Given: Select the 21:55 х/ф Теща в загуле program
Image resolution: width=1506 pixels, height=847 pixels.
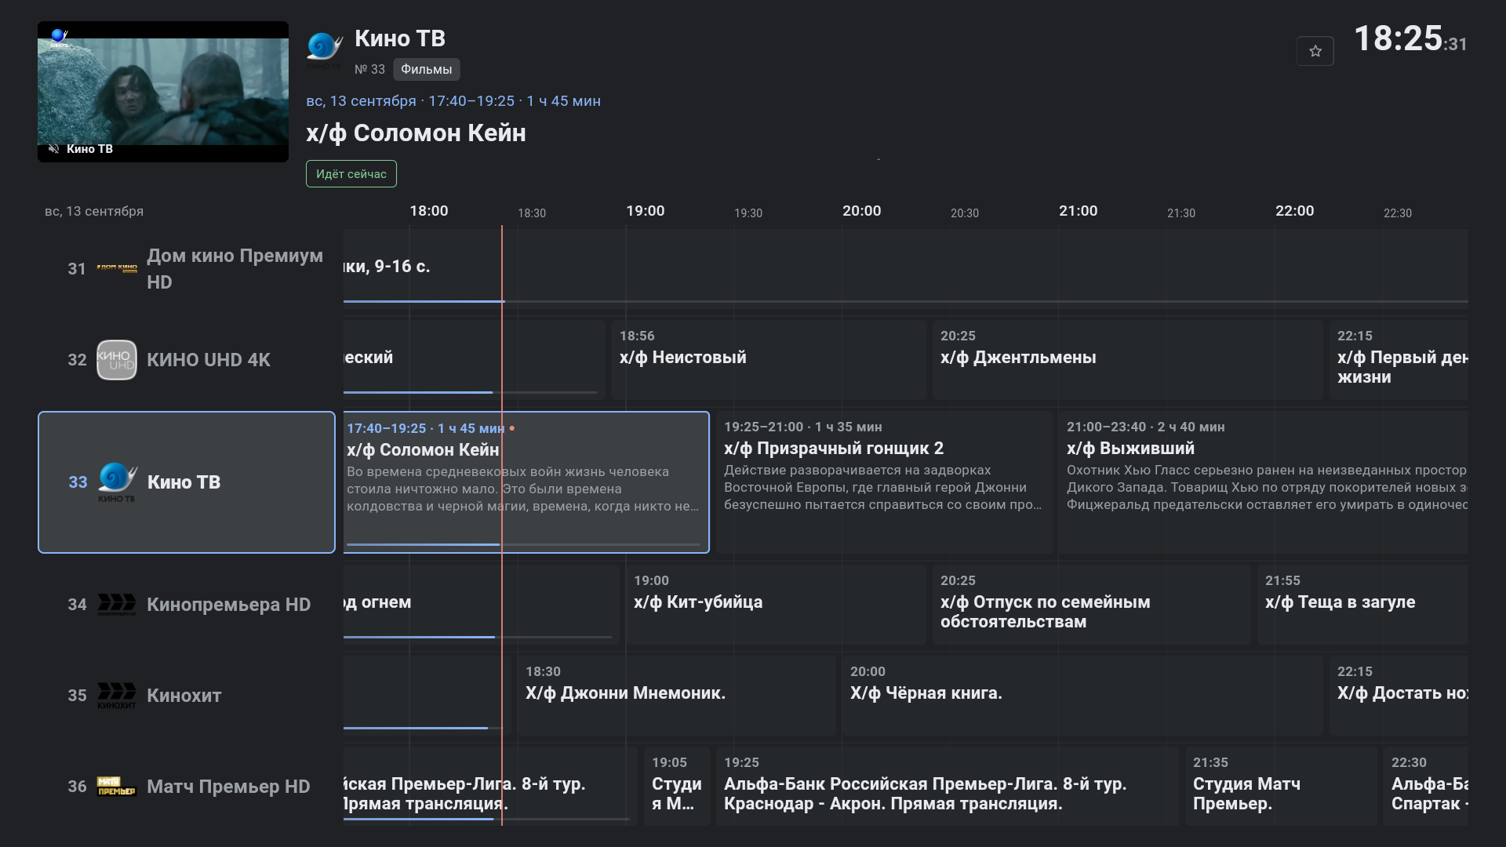Looking at the screenshot, I should click(x=1362, y=605).
